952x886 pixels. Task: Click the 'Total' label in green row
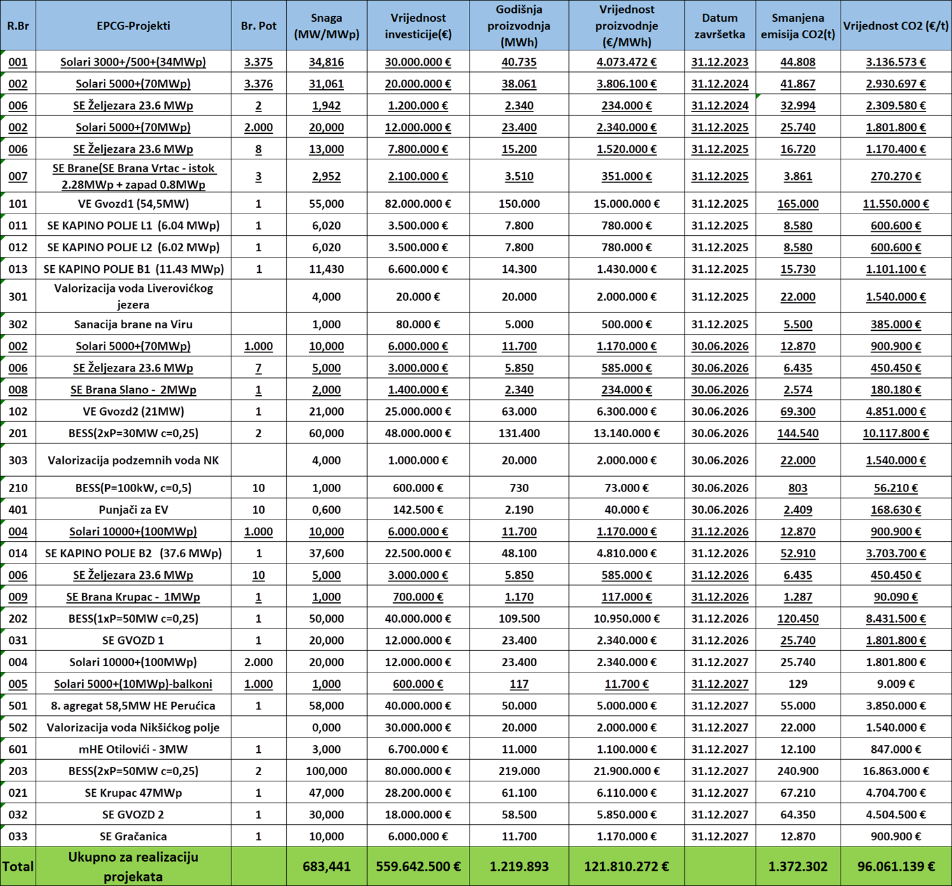[x=18, y=866]
